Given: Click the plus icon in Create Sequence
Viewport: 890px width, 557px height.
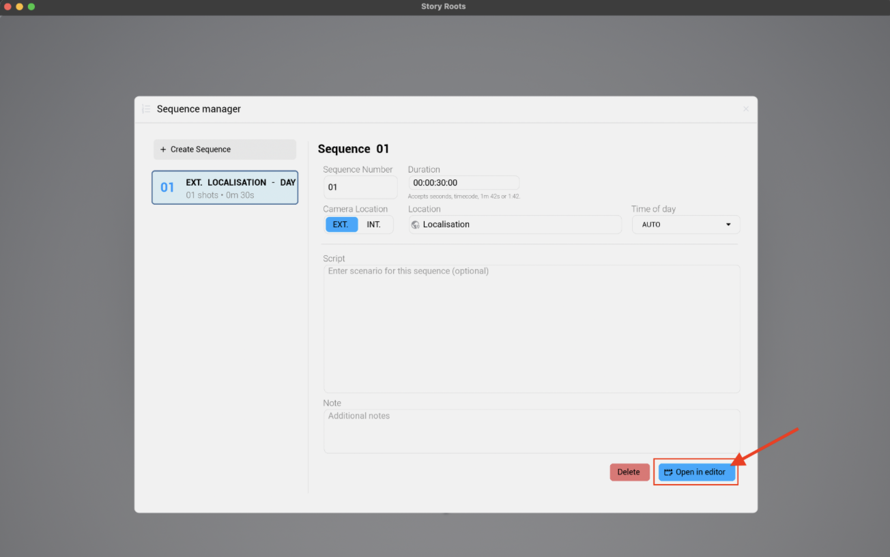Looking at the screenshot, I should 163,149.
